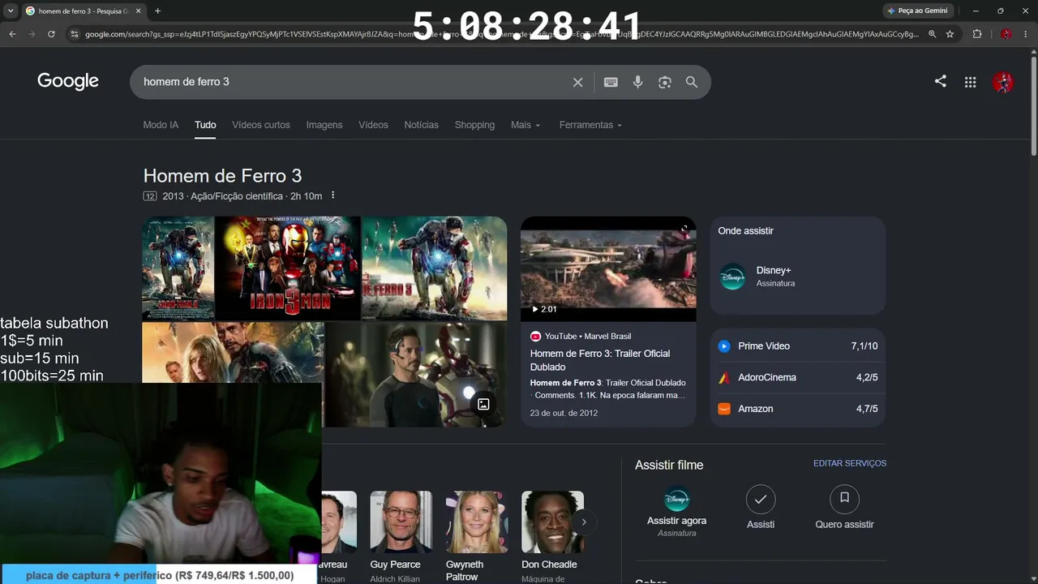Screen dimensions: 1038x584
Task: Expand the 'Ferramentas' dropdown
Action: pos(590,125)
